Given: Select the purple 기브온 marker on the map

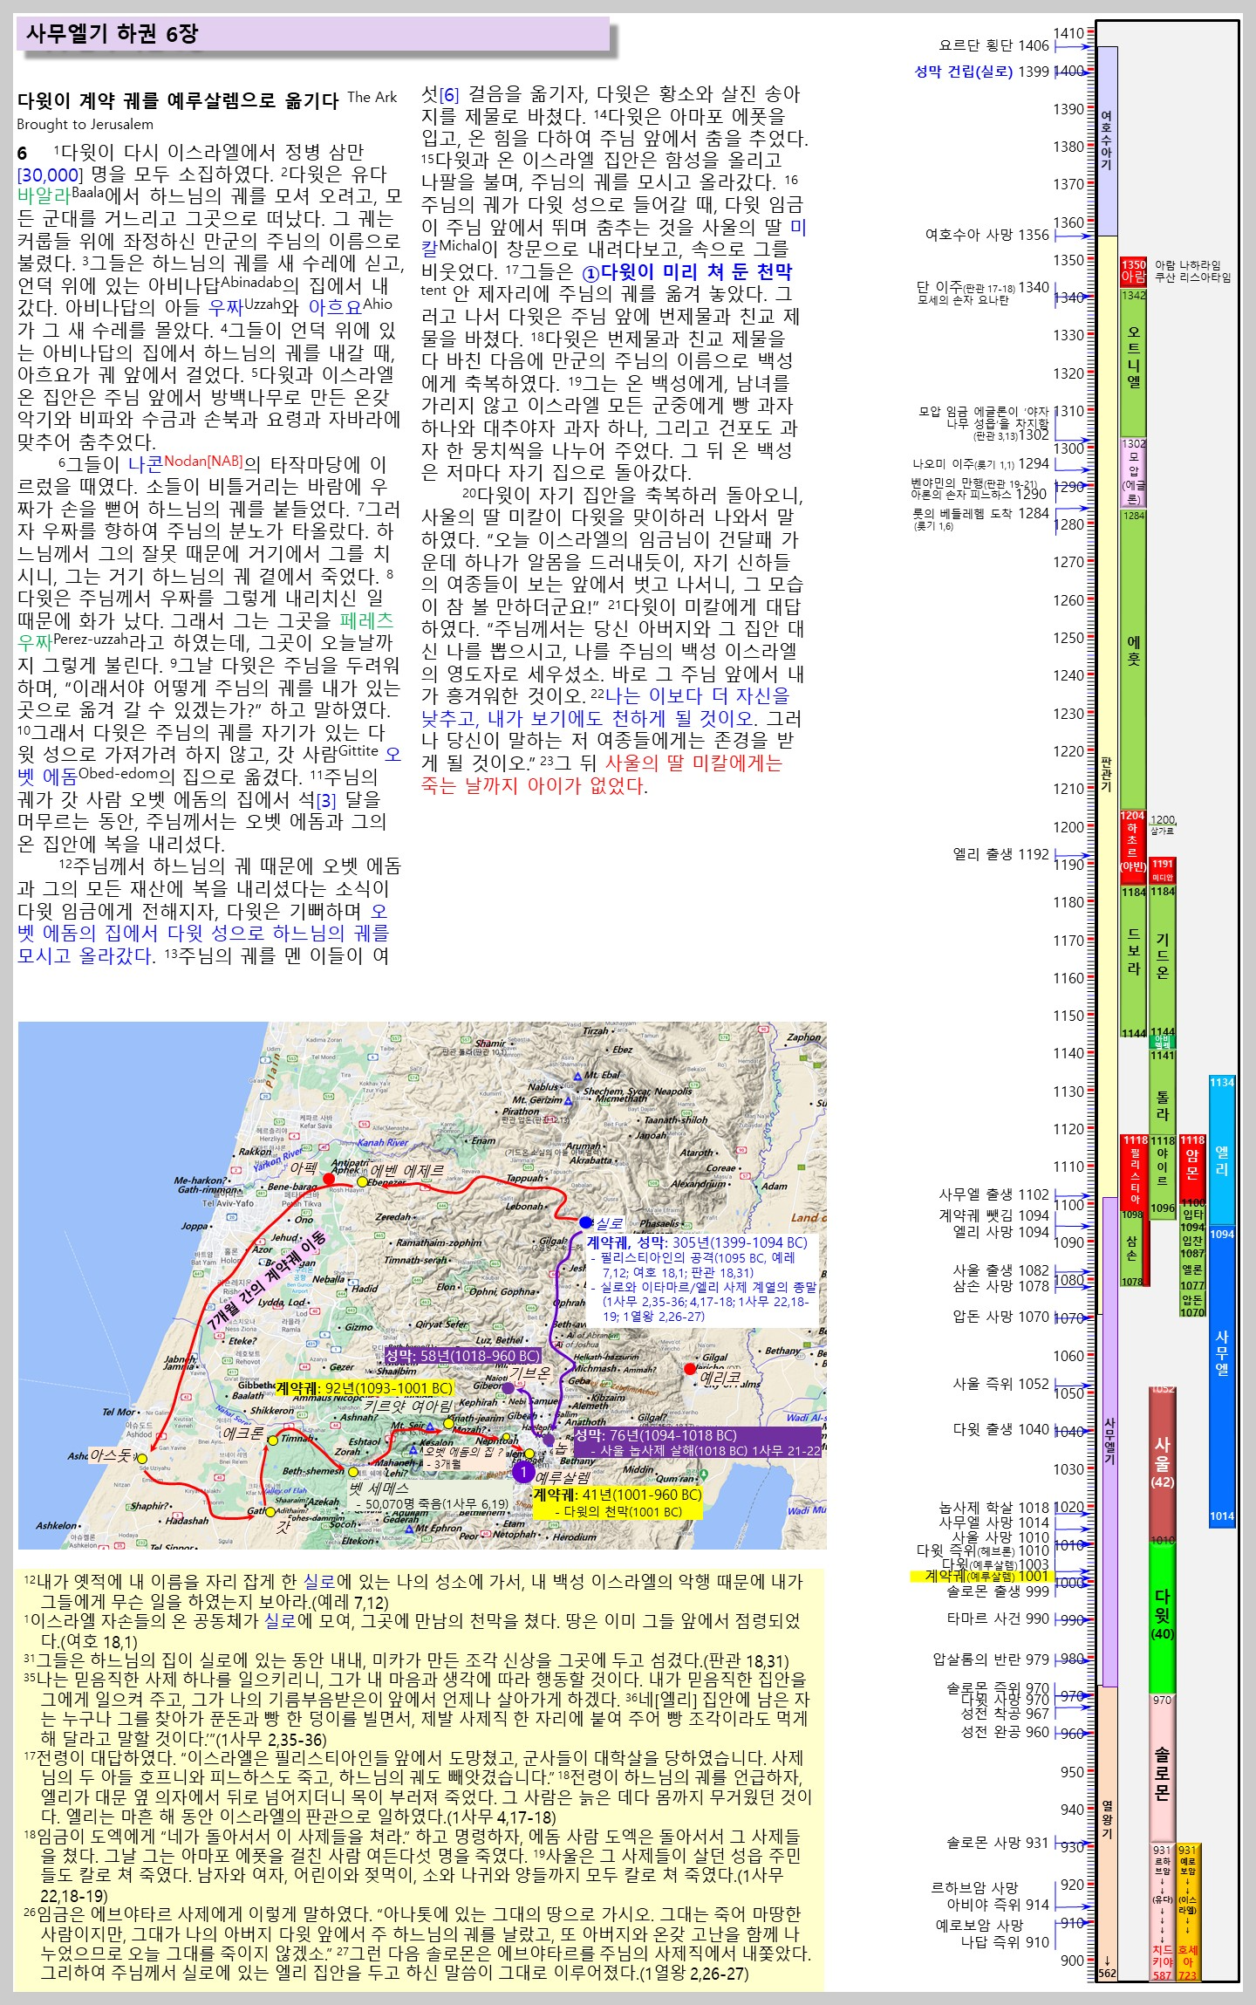Looking at the screenshot, I should [x=508, y=1387].
